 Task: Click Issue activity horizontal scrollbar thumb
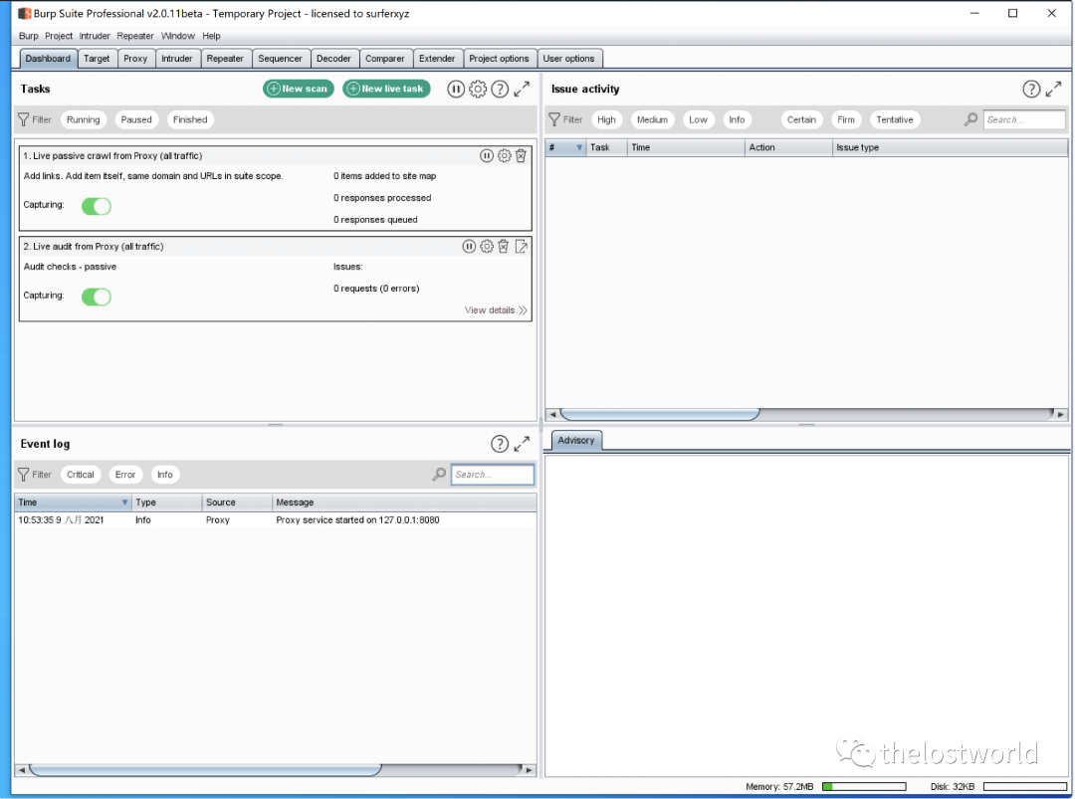point(660,415)
